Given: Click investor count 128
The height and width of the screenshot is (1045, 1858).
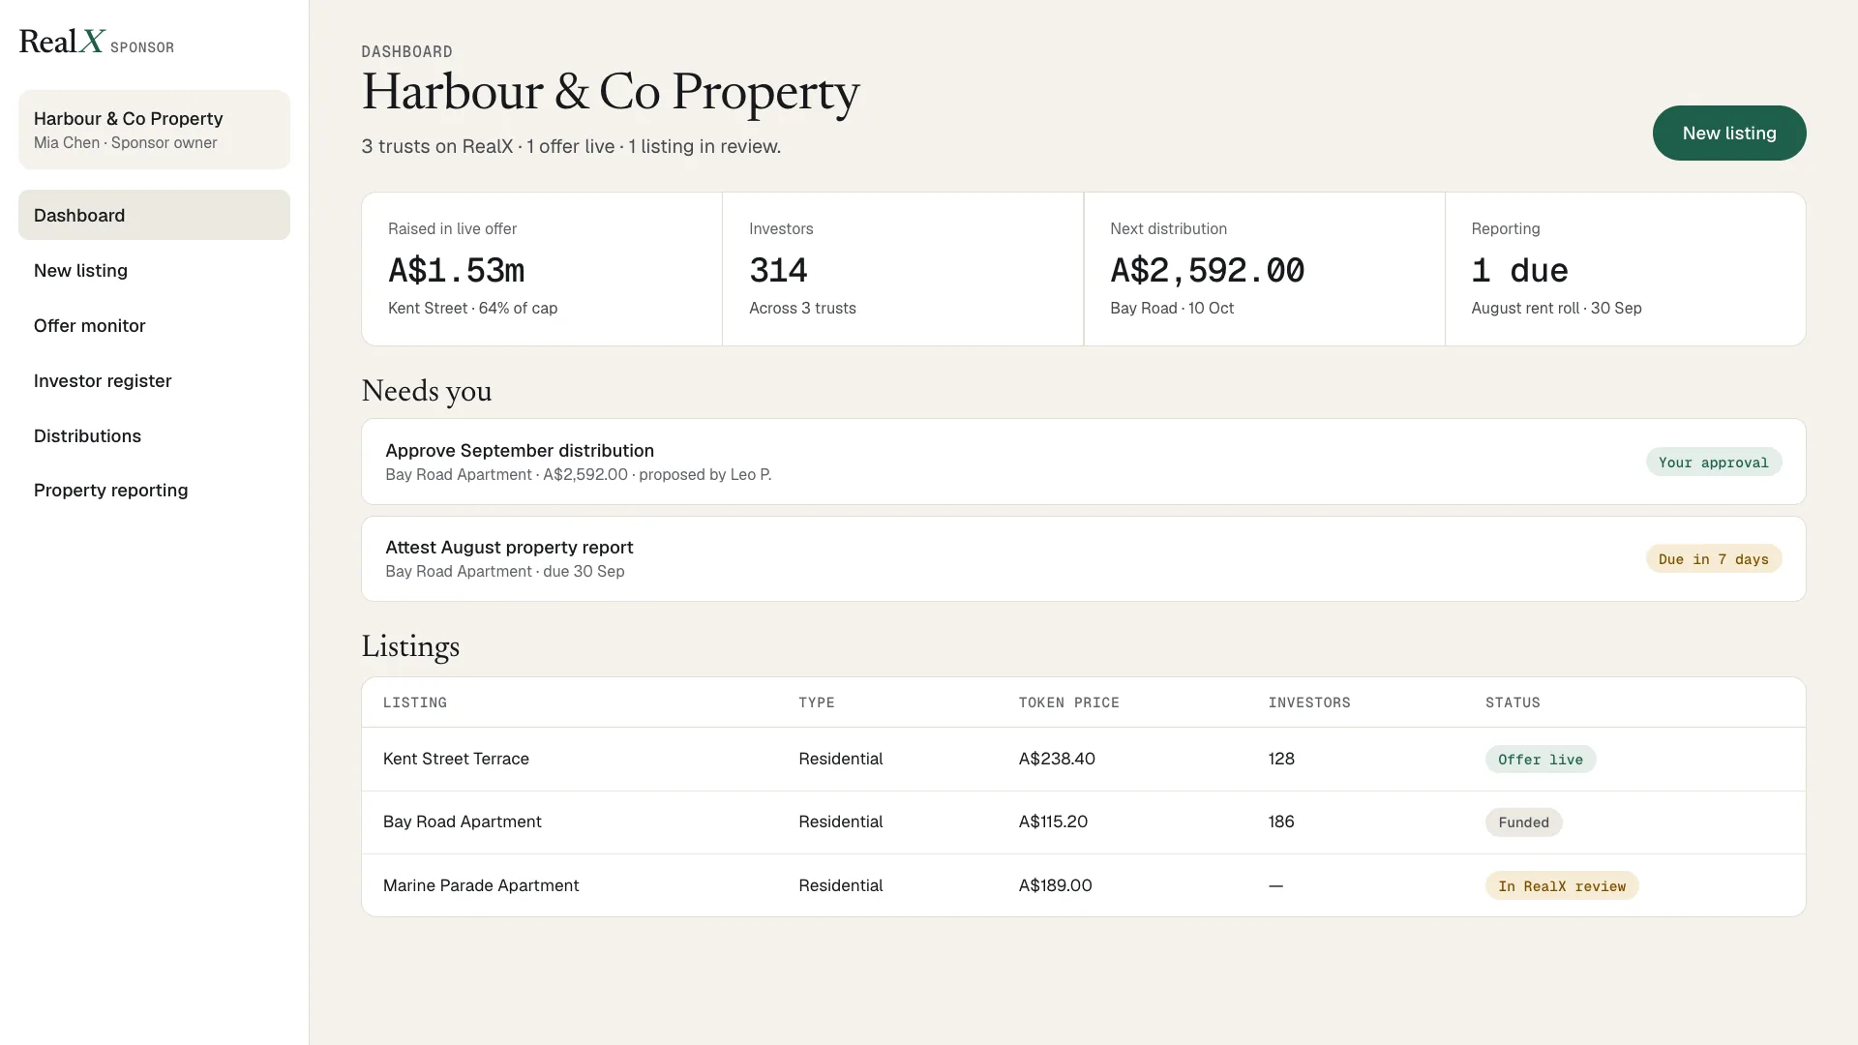Looking at the screenshot, I should tap(1280, 759).
